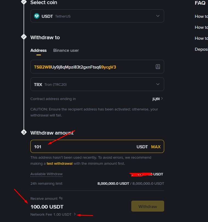Screen dimensions: 208x222
Task: Click the diamond marker beside Select coin
Action: point(24,2)
